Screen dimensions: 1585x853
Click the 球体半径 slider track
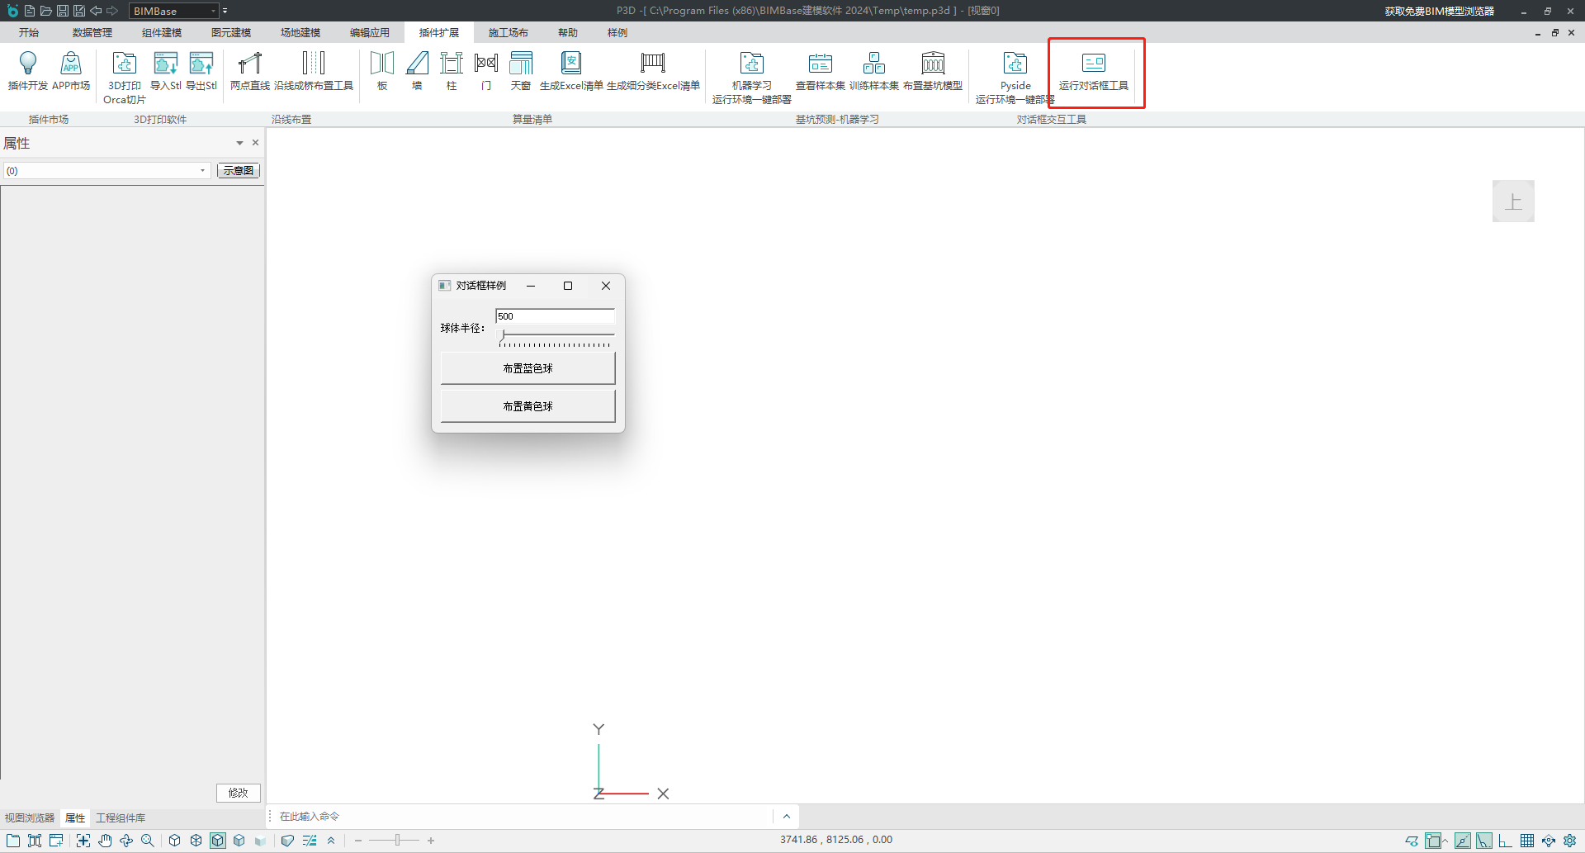tap(556, 335)
